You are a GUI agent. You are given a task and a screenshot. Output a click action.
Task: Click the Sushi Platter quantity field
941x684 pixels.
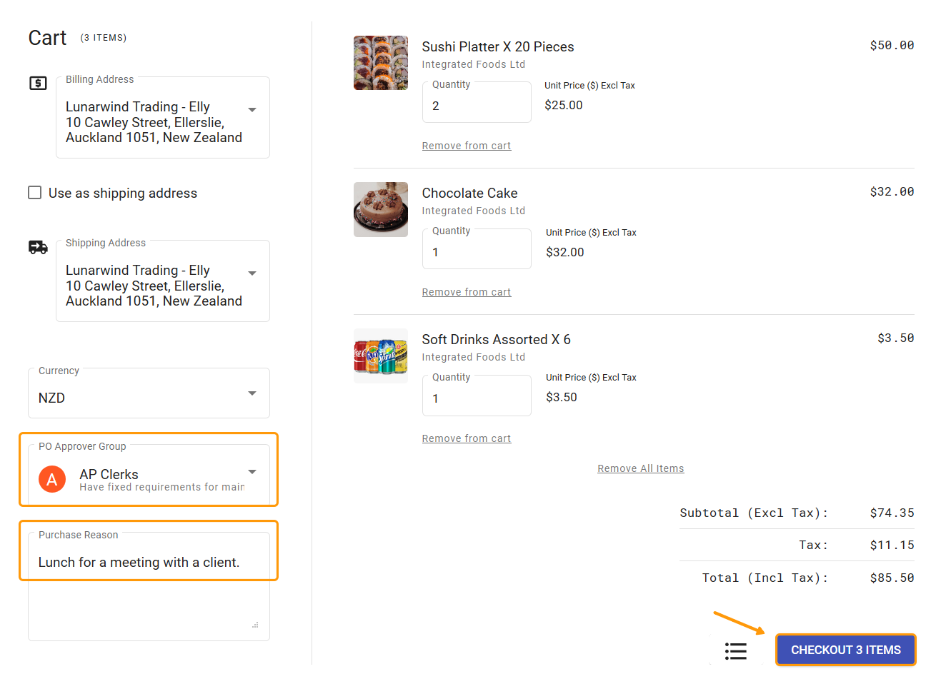tap(476, 105)
